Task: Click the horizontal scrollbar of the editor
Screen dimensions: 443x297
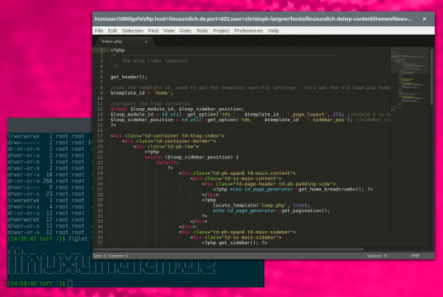Action: coord(229,250)
